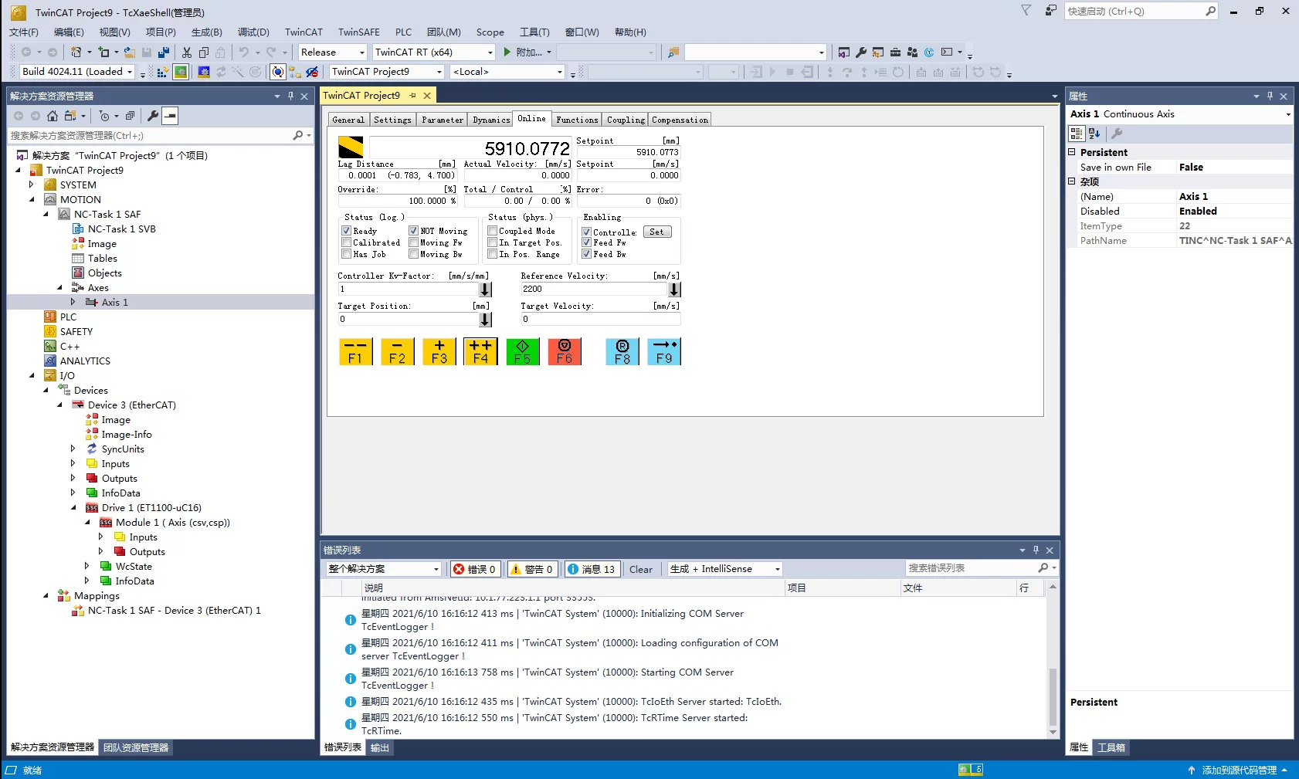Open the <Local> target system dropdown
1299x779 pixels.
click(x=560, y=72)
